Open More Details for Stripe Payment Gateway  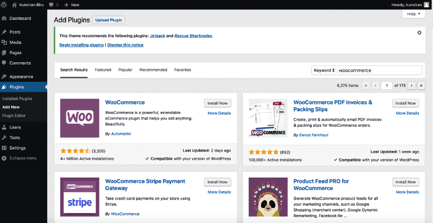[219, 192]
